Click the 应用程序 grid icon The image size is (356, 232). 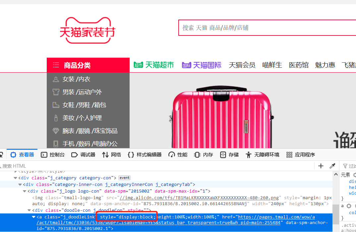click(289, 155)
